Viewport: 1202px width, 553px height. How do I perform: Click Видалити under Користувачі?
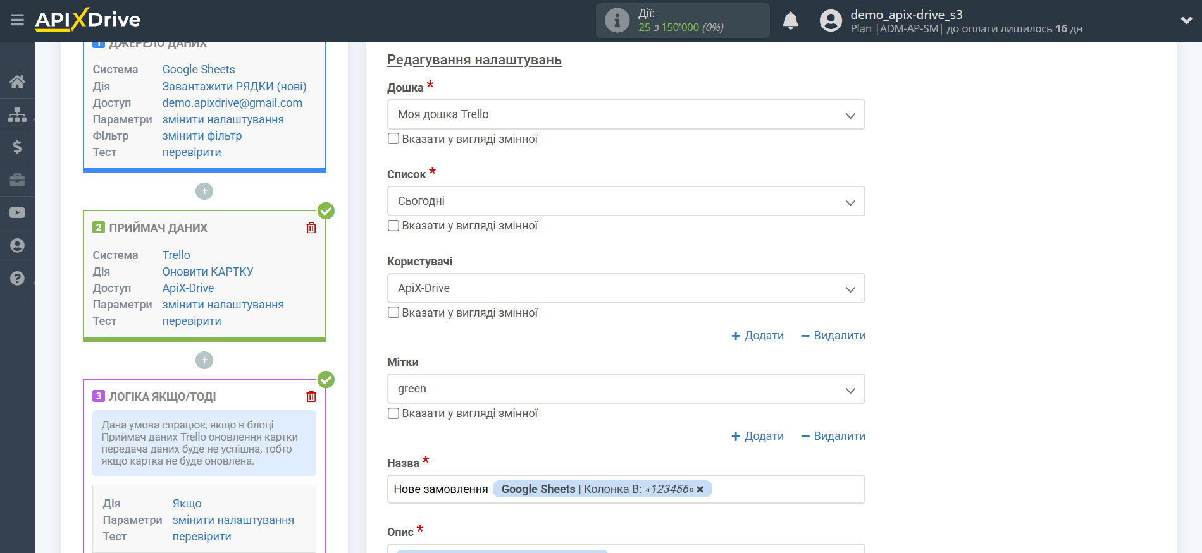click(833, 336)
